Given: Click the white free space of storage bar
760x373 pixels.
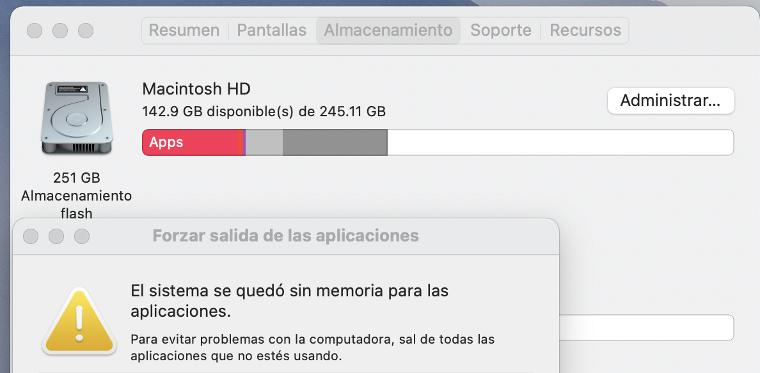Looking at the screenshot, I should point(560,142).
